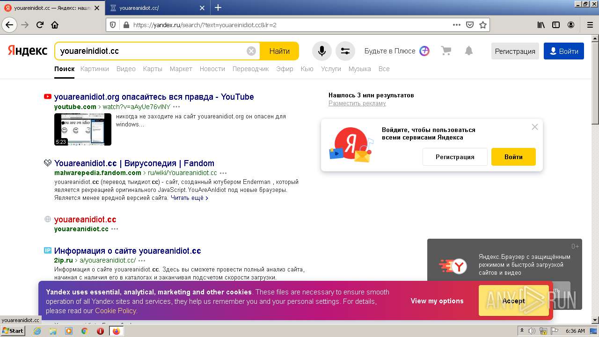The width and height of the screenshot is (599, 337).
Task: Show site security padlock info
Action: pos(126,25)
